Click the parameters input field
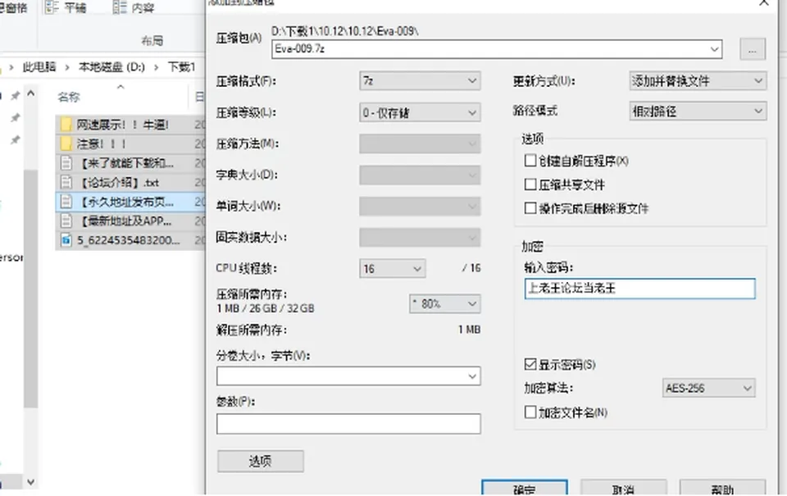The height and width of the screenshot is (496, 787). 348,424
